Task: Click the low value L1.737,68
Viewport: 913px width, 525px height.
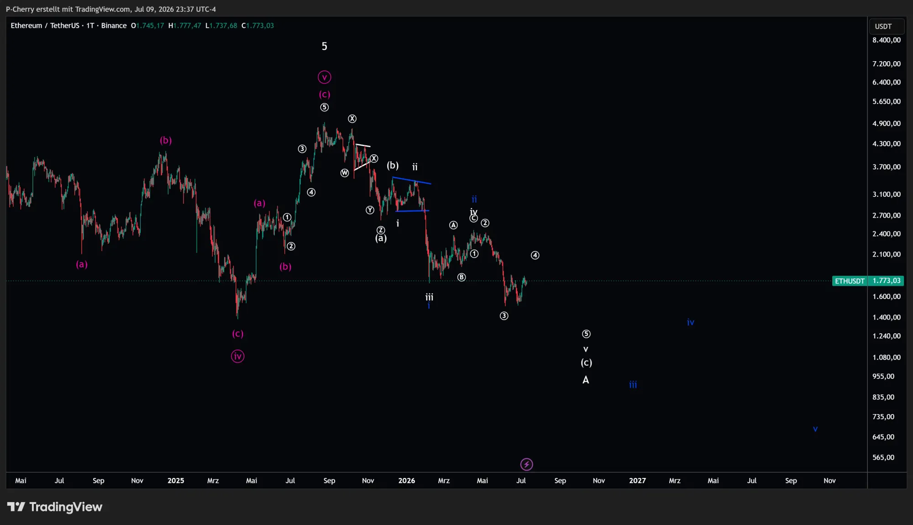Action: tap(221, 26)
